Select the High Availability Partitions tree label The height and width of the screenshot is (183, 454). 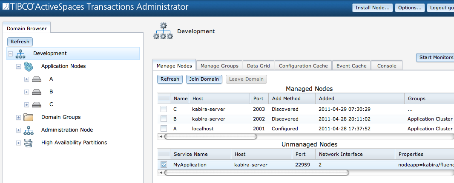pyautogui.click(x=74, y=143)
